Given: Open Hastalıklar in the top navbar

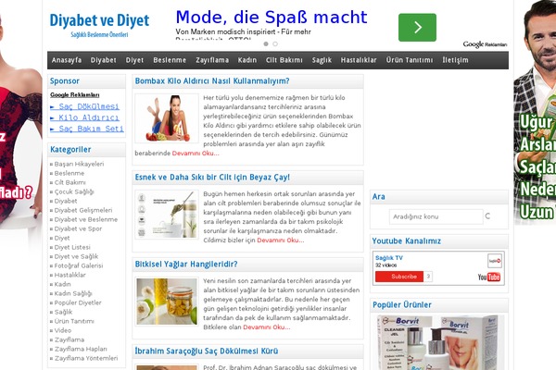Looking at the screenshot, I should pos(359,60).
